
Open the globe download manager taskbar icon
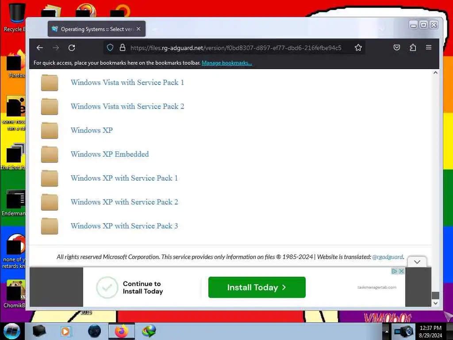149,331
